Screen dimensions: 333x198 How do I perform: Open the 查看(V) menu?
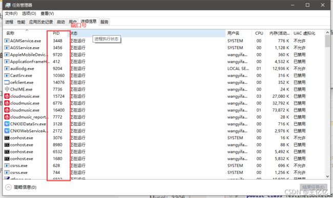point(47,13)
